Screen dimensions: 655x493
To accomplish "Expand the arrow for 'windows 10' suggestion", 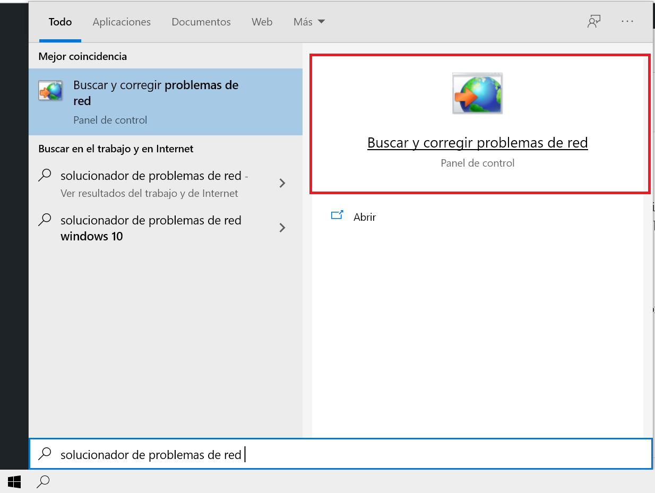I will 282,228.
